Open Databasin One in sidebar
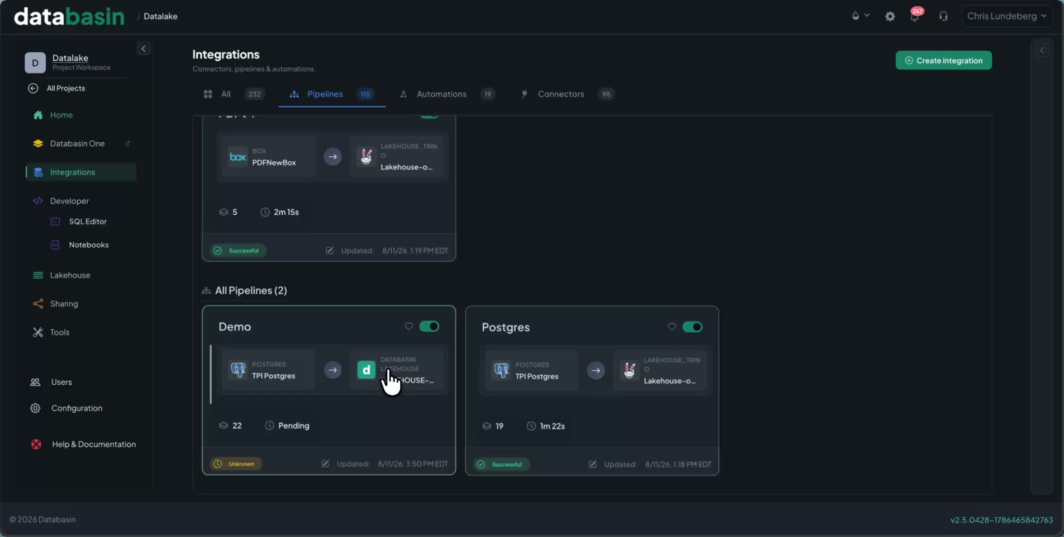The height and width of the screenshot is (537, 1064). coord(77,144)
